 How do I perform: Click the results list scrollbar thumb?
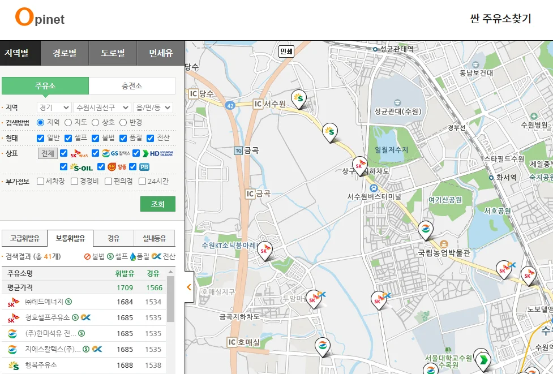point(171,299)
